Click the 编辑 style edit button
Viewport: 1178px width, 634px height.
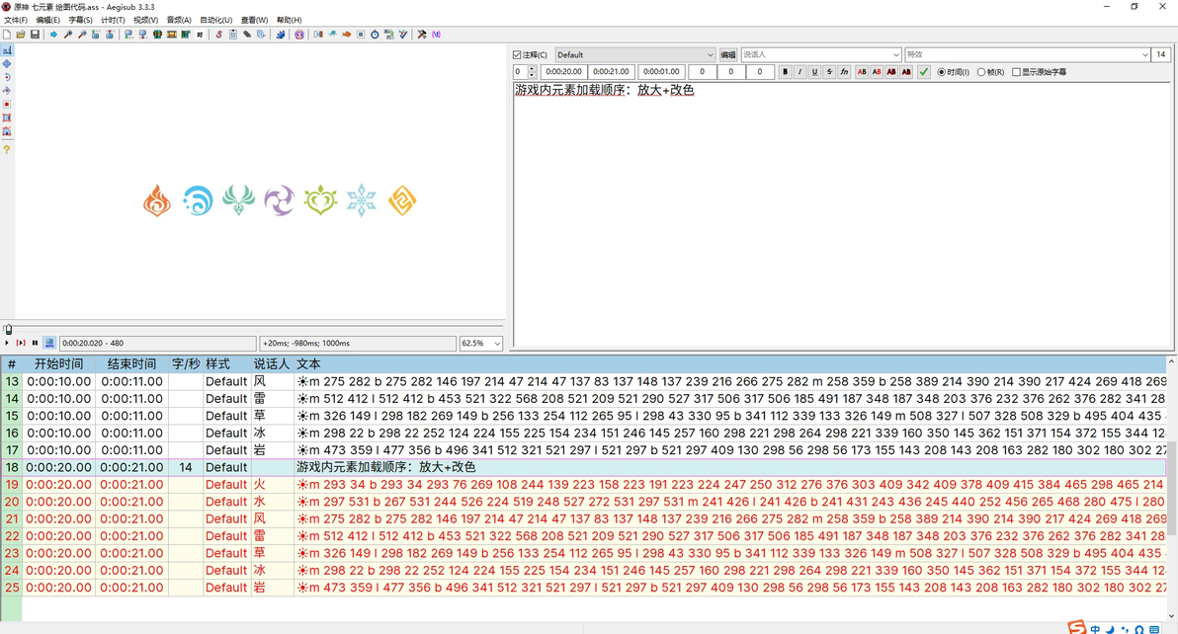click(x=728, y=54)
